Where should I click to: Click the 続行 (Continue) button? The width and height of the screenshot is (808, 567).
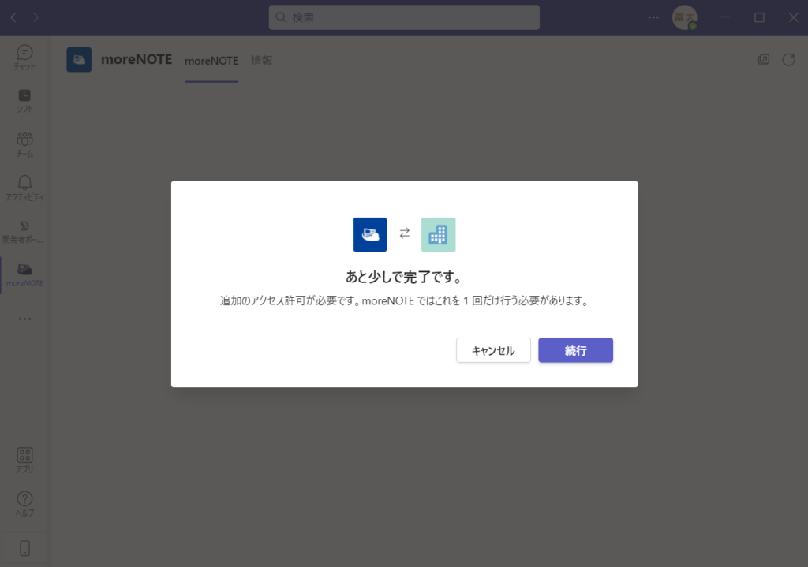coord(575,350)
